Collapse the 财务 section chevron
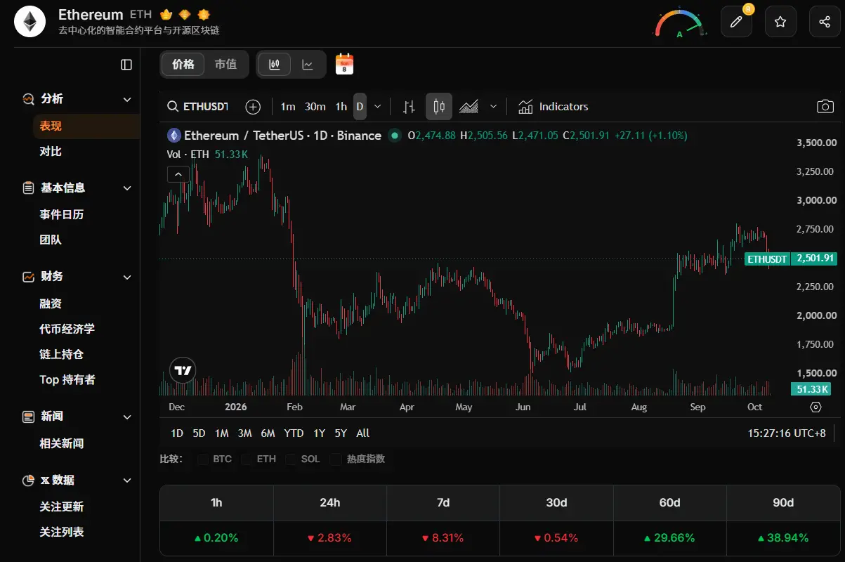 coord(127,277)
